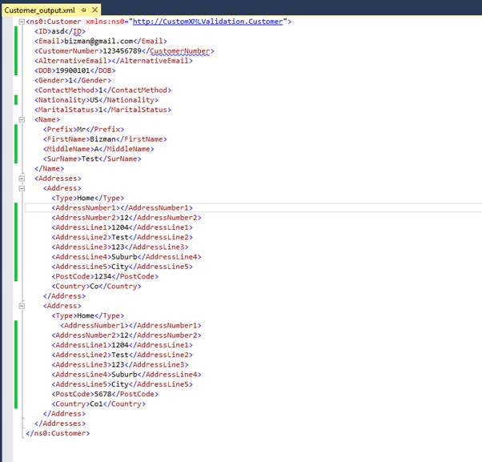
Task: Click the ContactMethod element line
Action: (x=102, y=90)
